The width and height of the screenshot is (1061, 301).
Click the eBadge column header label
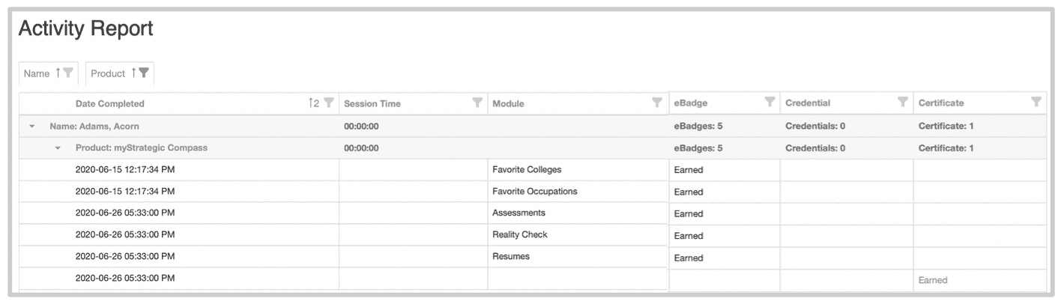(x=690, y=103)
